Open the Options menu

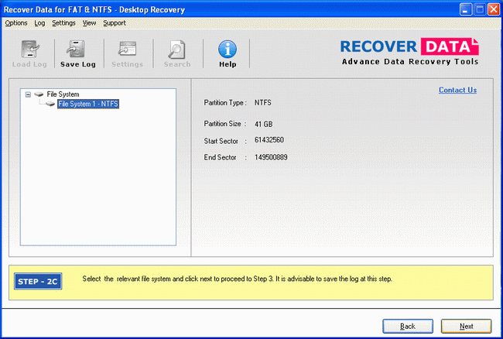(x=15, y=23)
